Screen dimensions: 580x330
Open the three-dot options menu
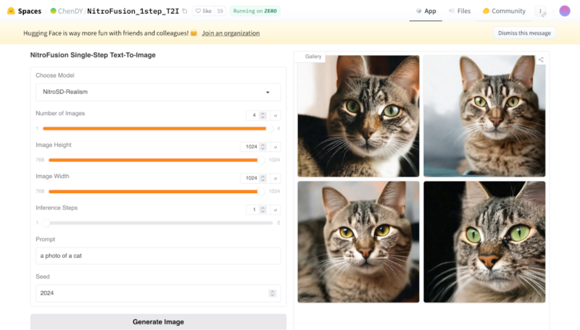point(540,11)
